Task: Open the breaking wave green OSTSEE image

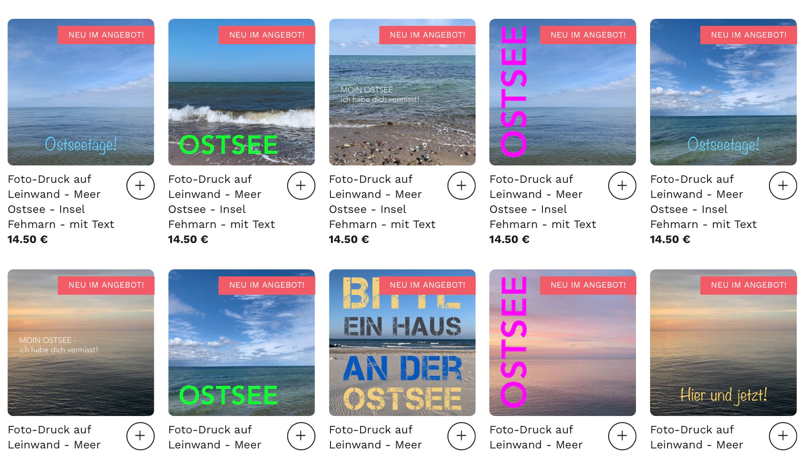Action: 241,92
